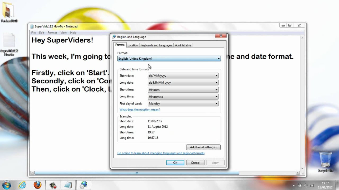This screenshot has height=190, width=339.
Task: Open the Windows Start menu orb
Action: [6, 185]
